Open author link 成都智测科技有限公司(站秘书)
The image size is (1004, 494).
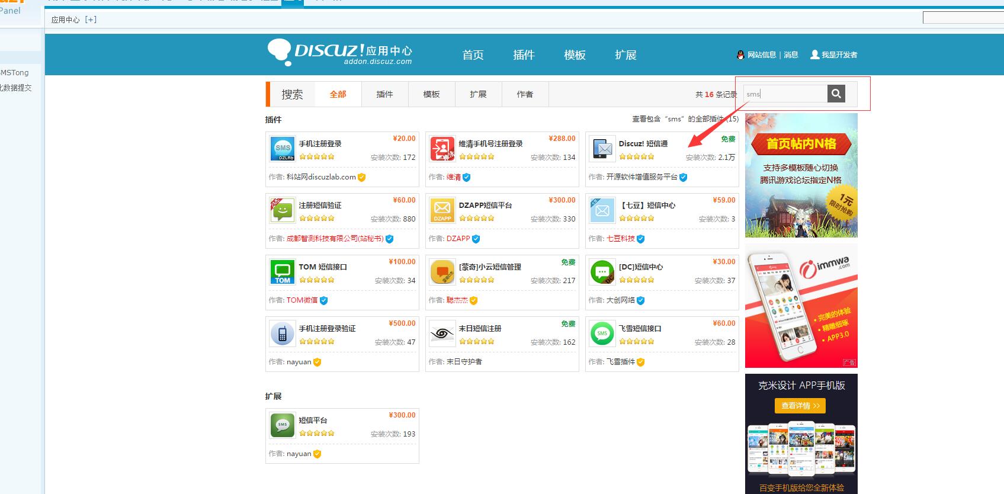point(335,239)
